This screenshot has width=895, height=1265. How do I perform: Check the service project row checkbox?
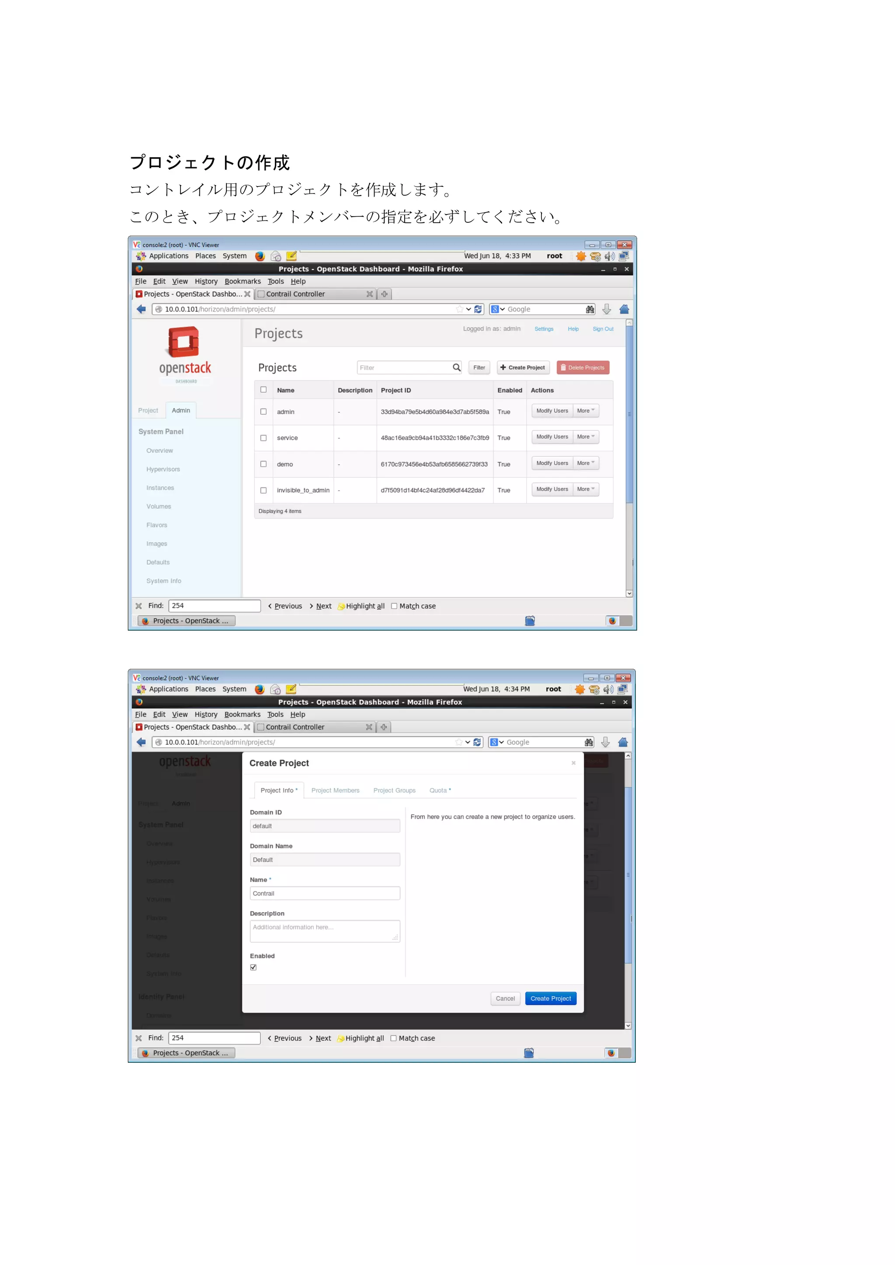(x=264, y=438)
